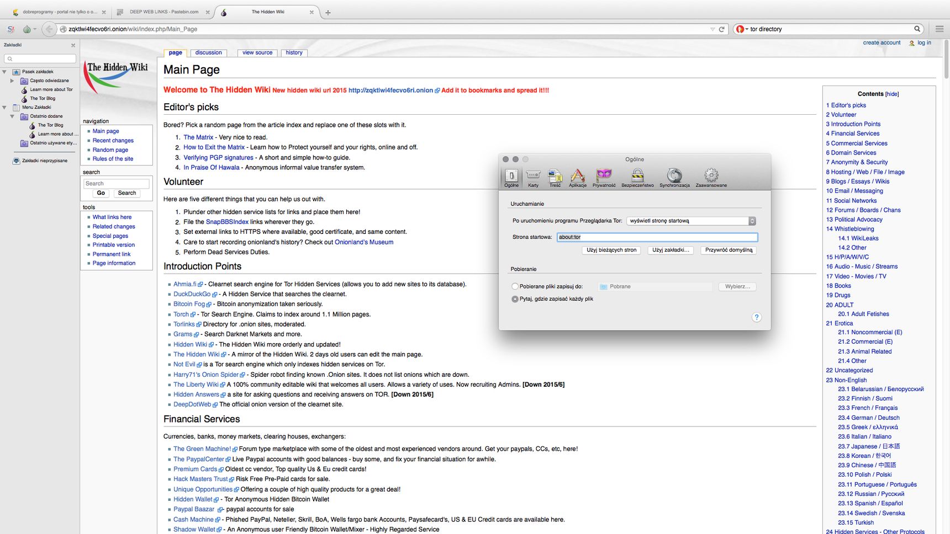Screen dimensions: 950x534
Task: Reload the page with the refresh icon
Action: (721, 29)
